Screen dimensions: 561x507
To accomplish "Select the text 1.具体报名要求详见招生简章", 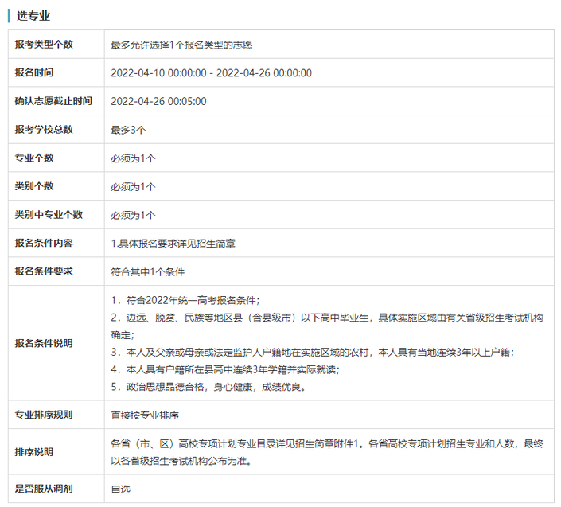I will (x=173, y=244).
